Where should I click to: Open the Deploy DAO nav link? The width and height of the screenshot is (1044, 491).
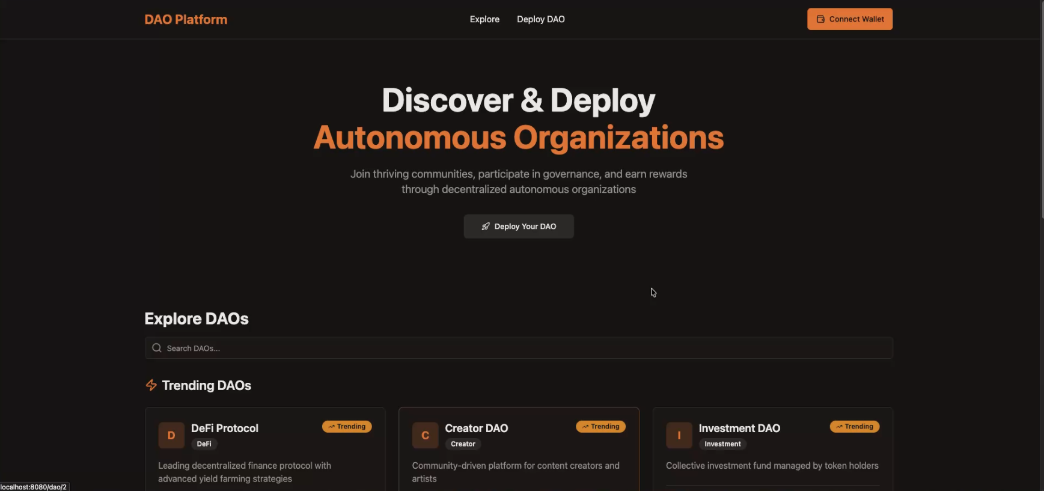point(540,19)
